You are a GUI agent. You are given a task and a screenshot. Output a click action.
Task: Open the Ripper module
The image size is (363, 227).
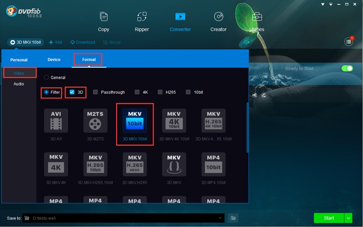point(142,22)
